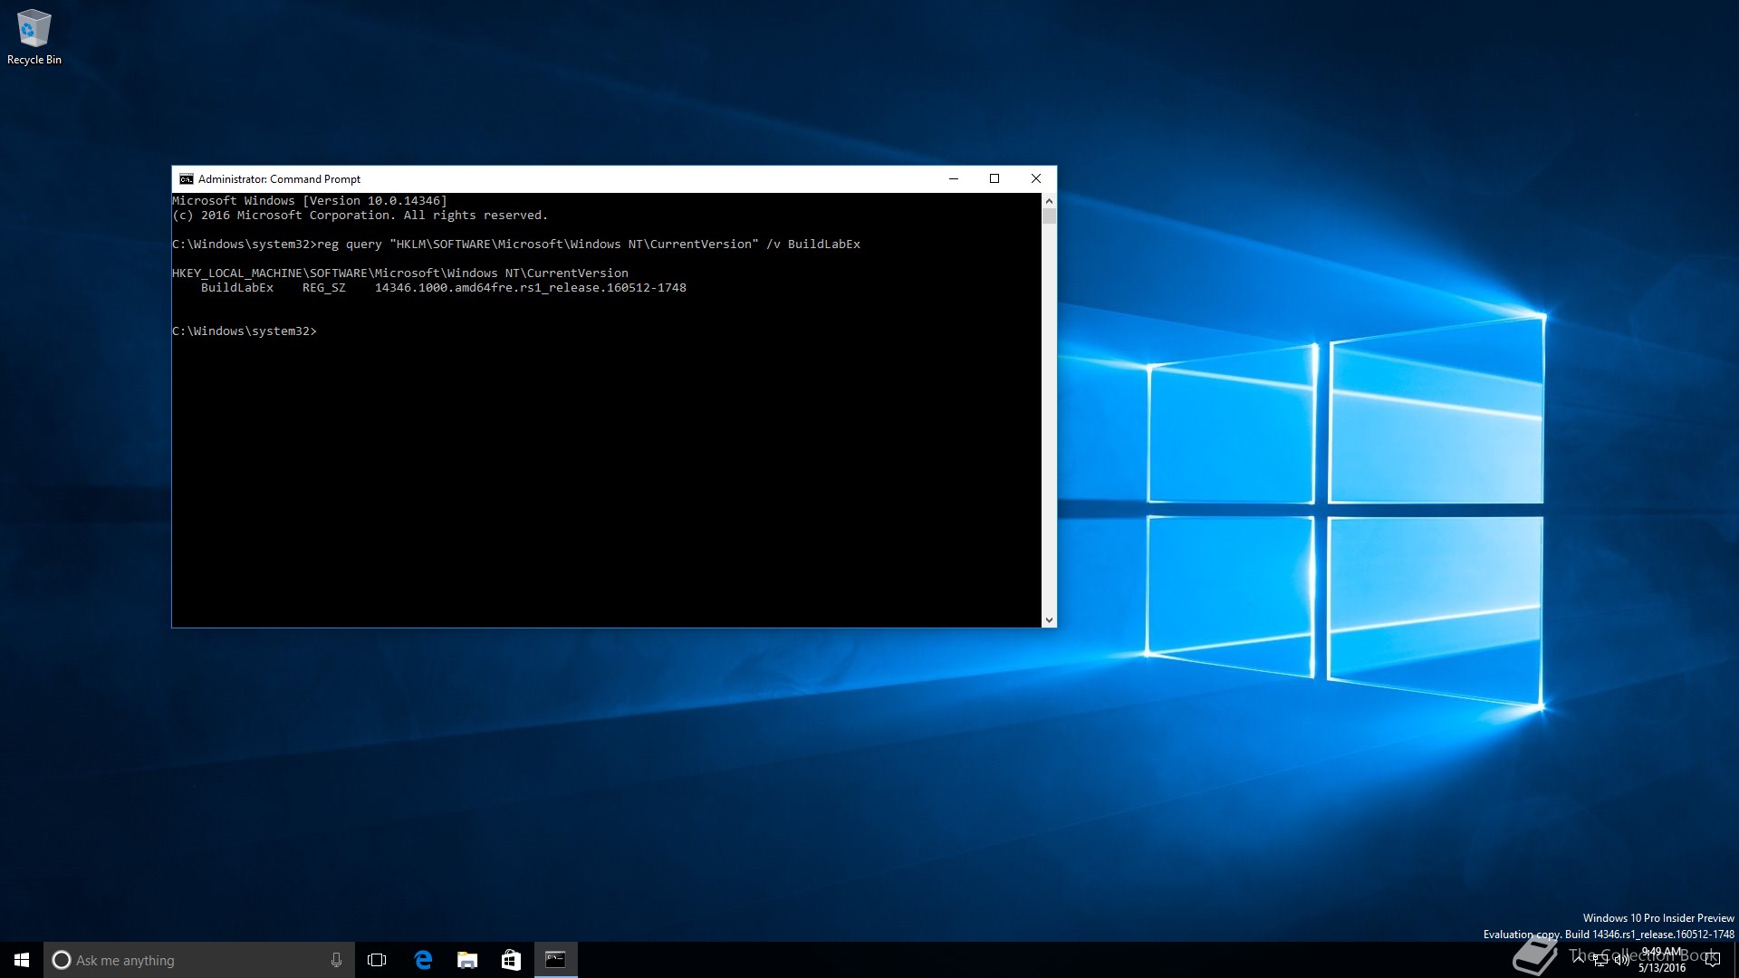The image size is (1739, 978).
Task: Open the Recycle Bin desktop icon
Action: tap(34, 37)
